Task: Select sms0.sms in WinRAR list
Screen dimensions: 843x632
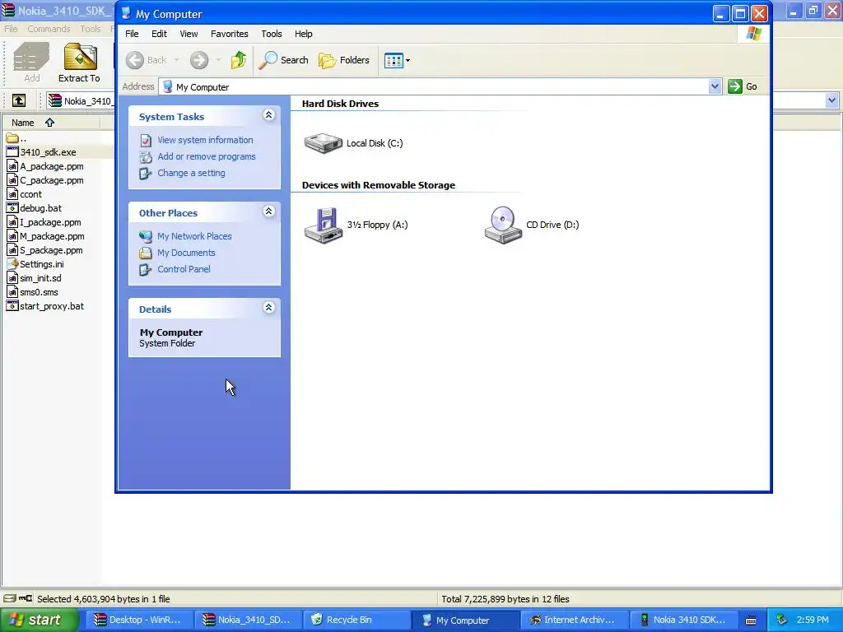Action: pos(32,292)
